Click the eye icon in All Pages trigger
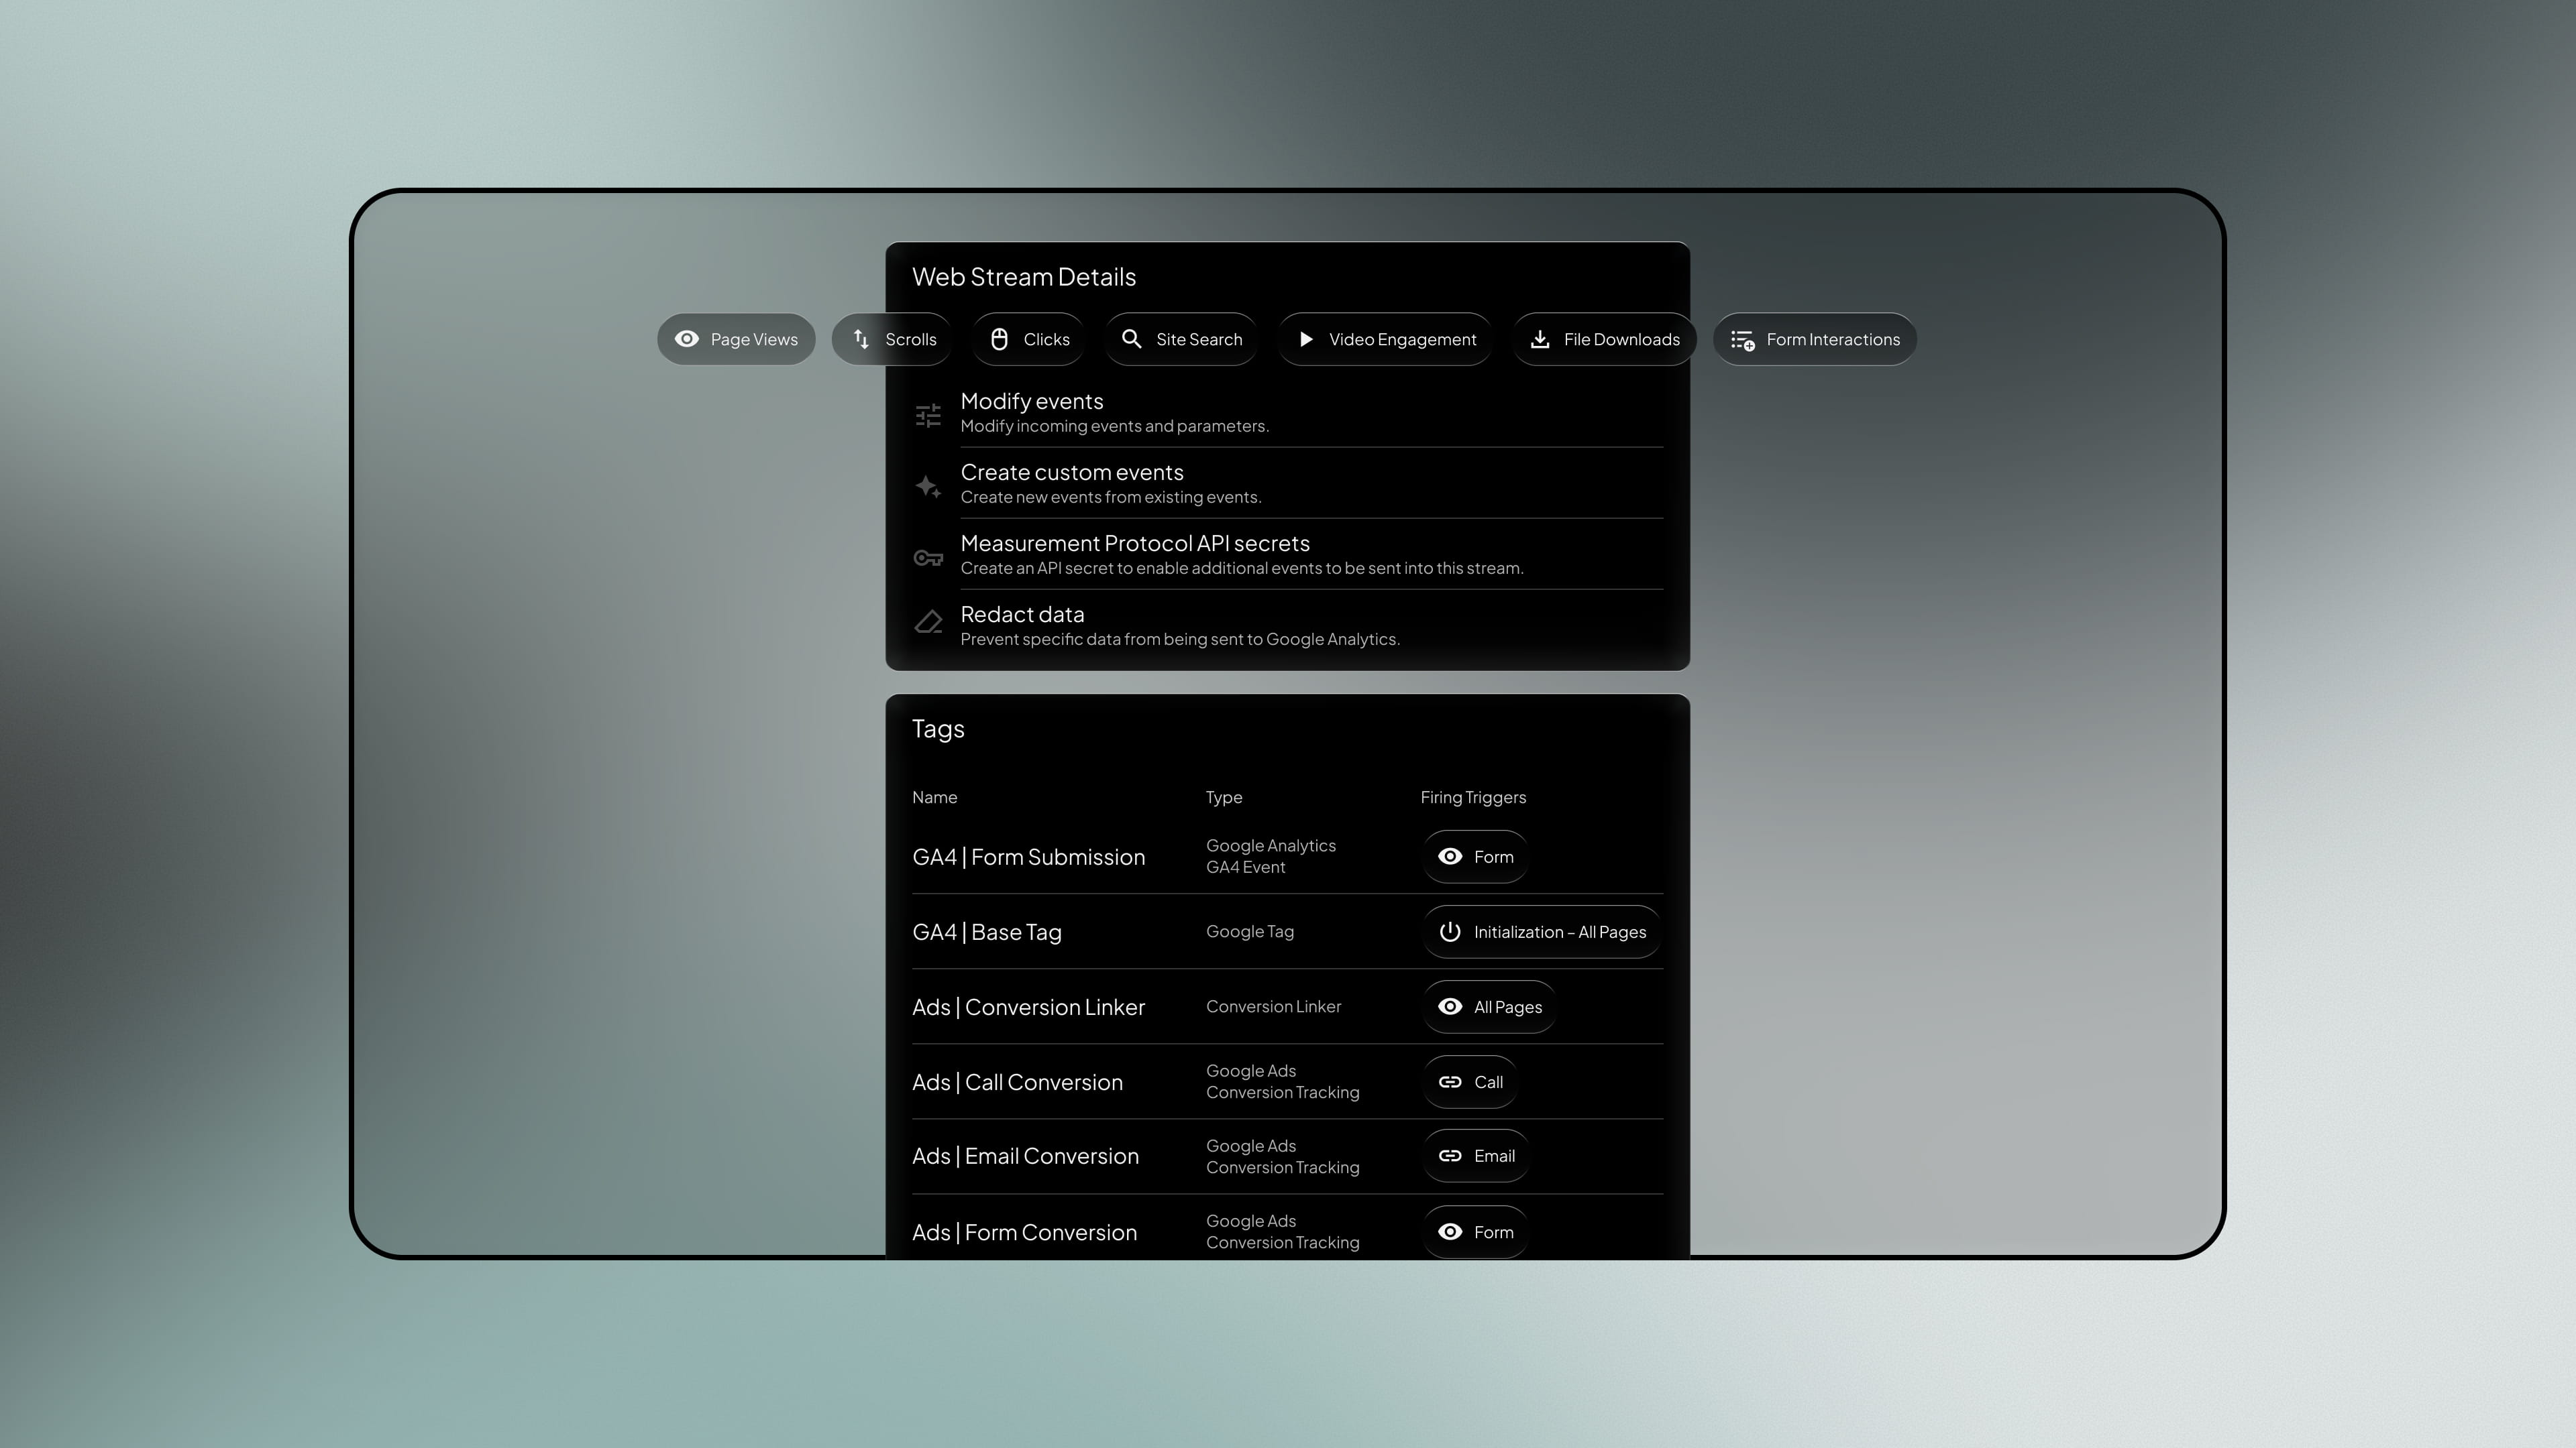 point(1450,1006)
